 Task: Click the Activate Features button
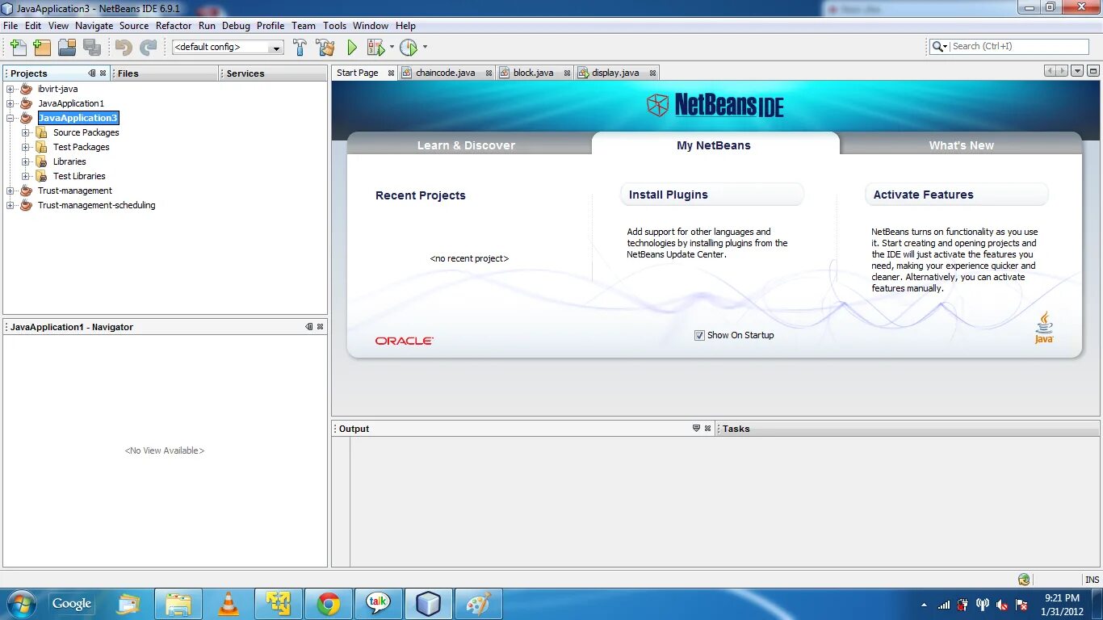point(956,195)
